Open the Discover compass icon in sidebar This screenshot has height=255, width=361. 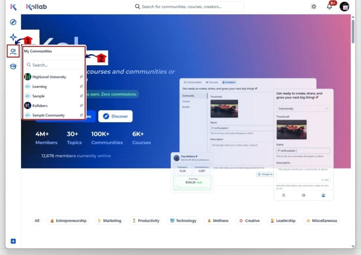pyautogui.click(x=13, y=22)
